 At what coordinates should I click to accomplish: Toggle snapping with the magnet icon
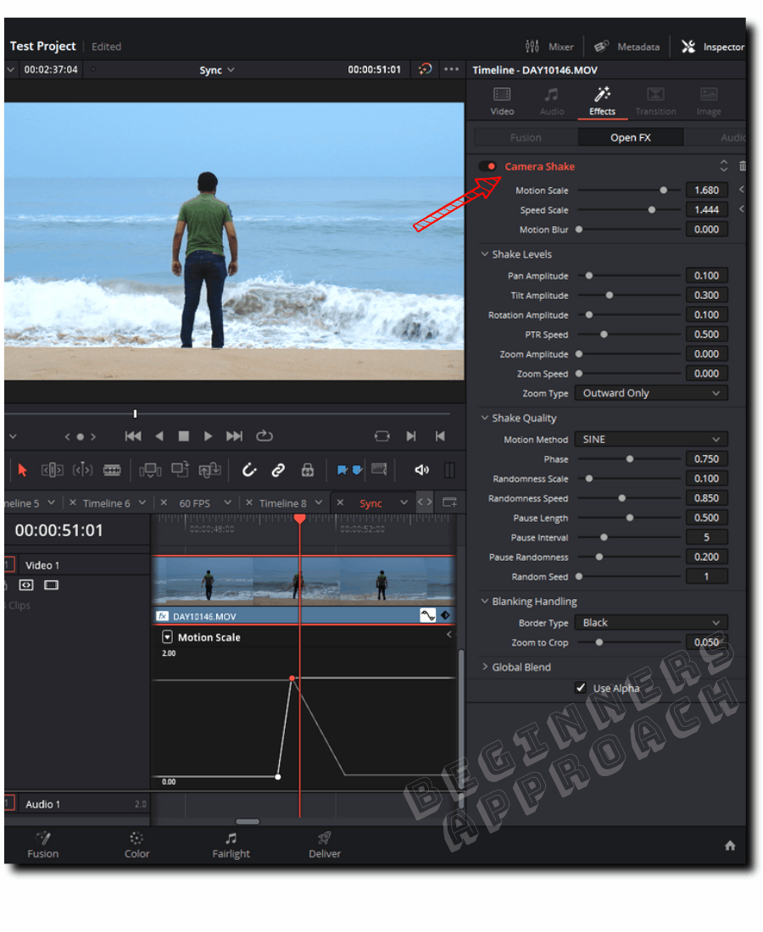[249, 469]
